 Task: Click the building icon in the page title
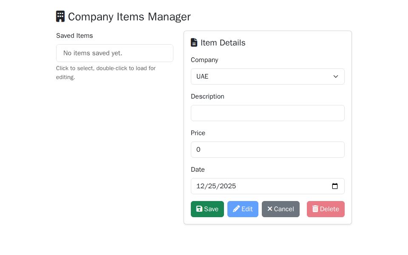coord(60,17)
